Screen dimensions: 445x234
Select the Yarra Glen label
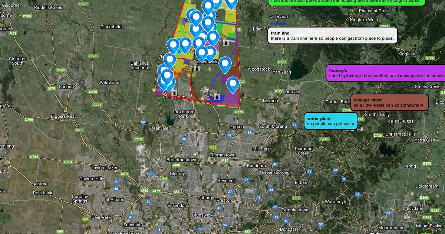[425, 140]
